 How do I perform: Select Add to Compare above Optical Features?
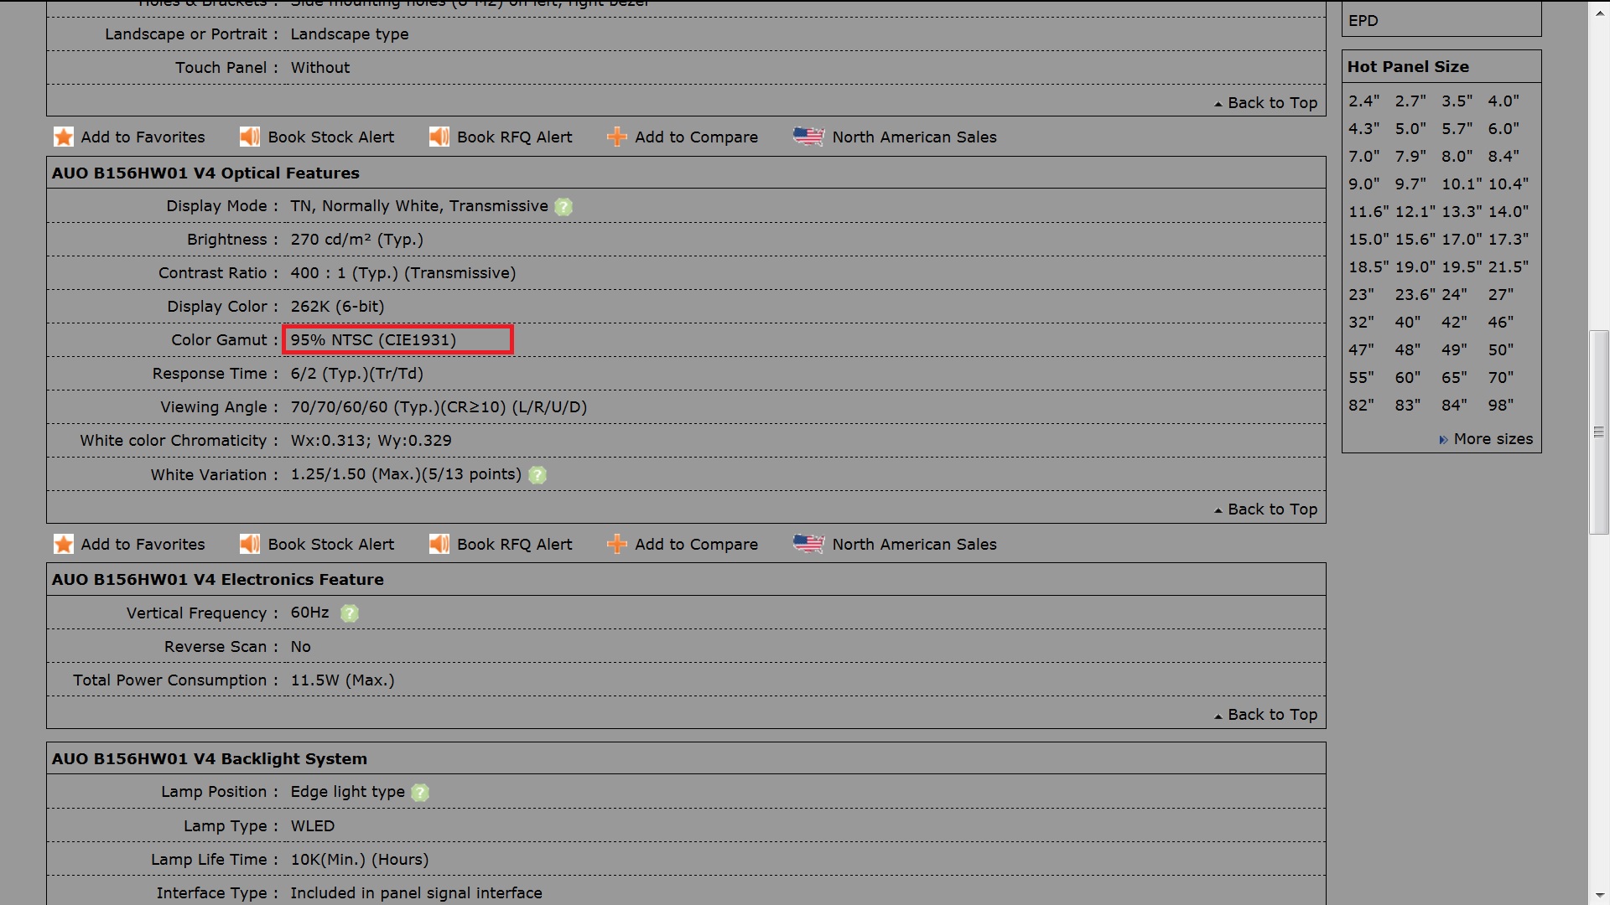(x=697, y=137)
